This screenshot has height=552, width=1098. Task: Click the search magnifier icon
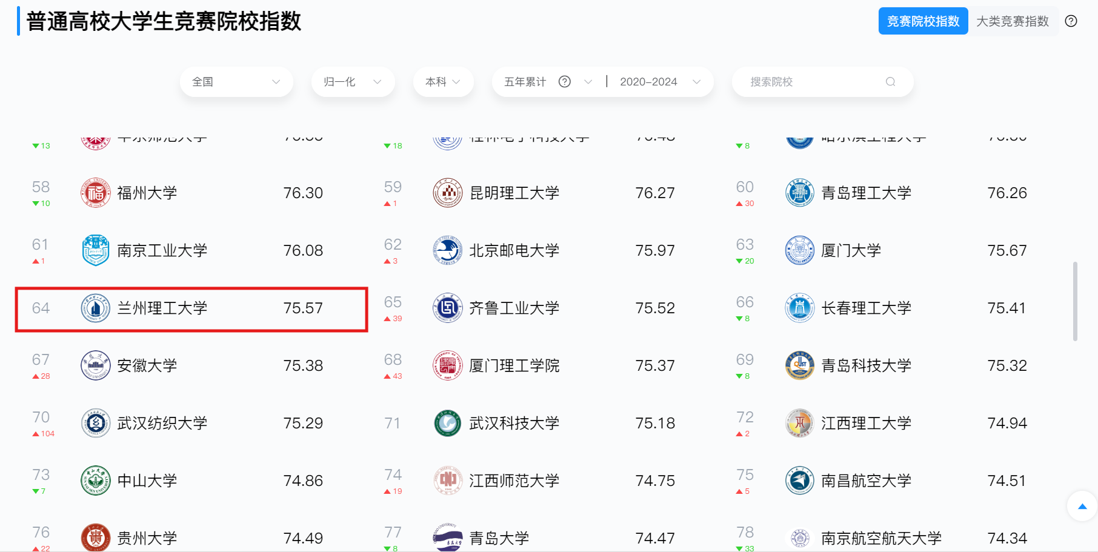click(x=890, y=82)
